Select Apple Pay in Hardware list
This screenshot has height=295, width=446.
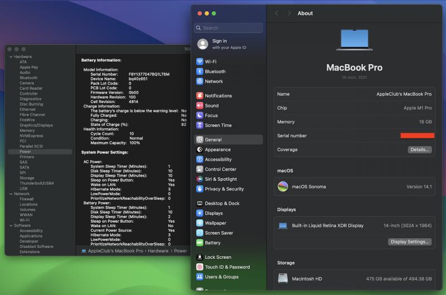tap(29, 67)
